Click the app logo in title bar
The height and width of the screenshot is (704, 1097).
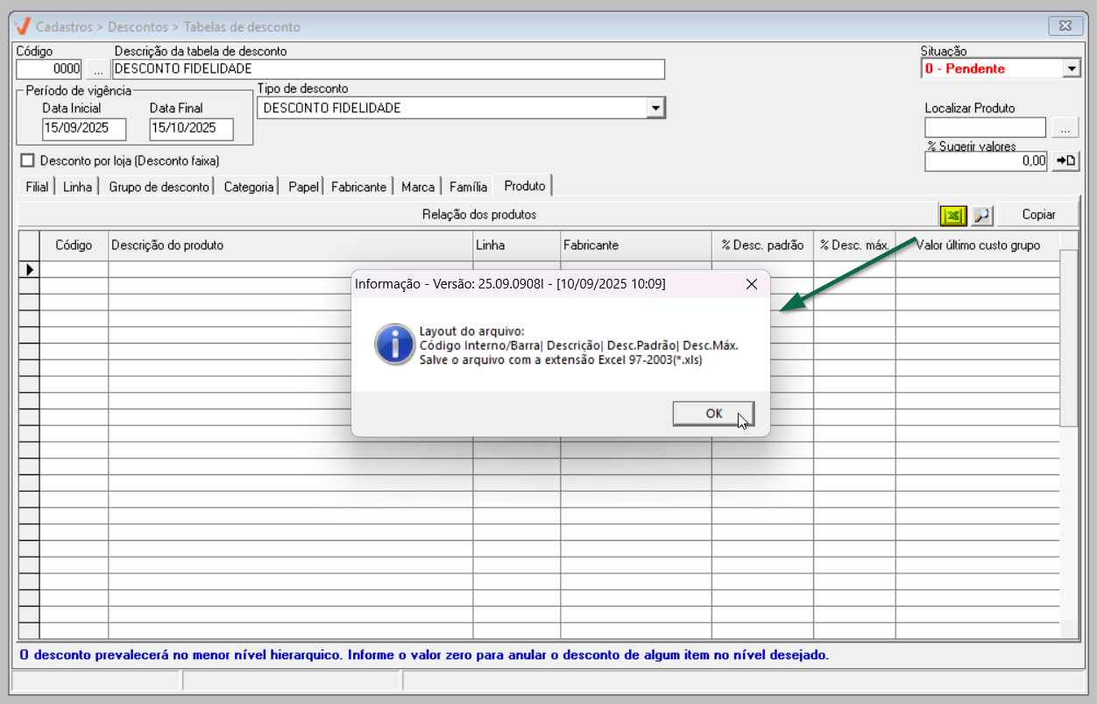[24, 26]
